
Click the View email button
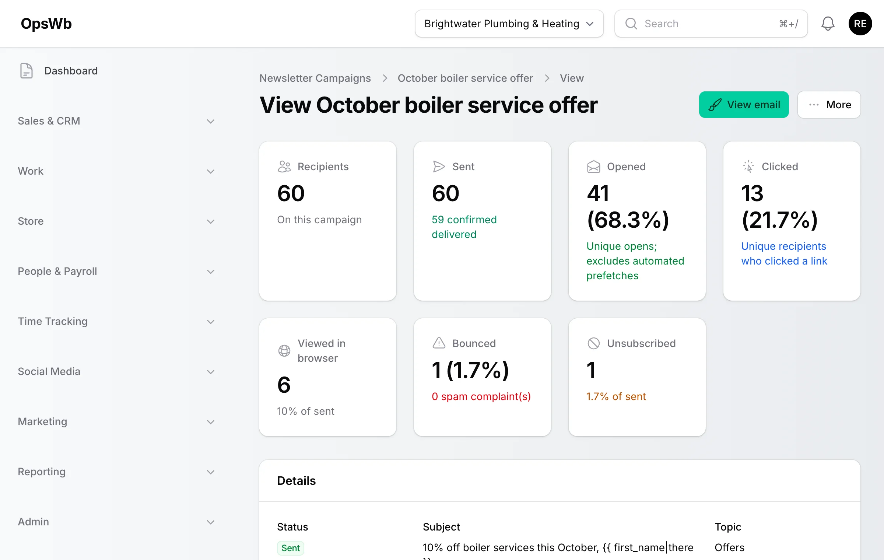[744, 105]
